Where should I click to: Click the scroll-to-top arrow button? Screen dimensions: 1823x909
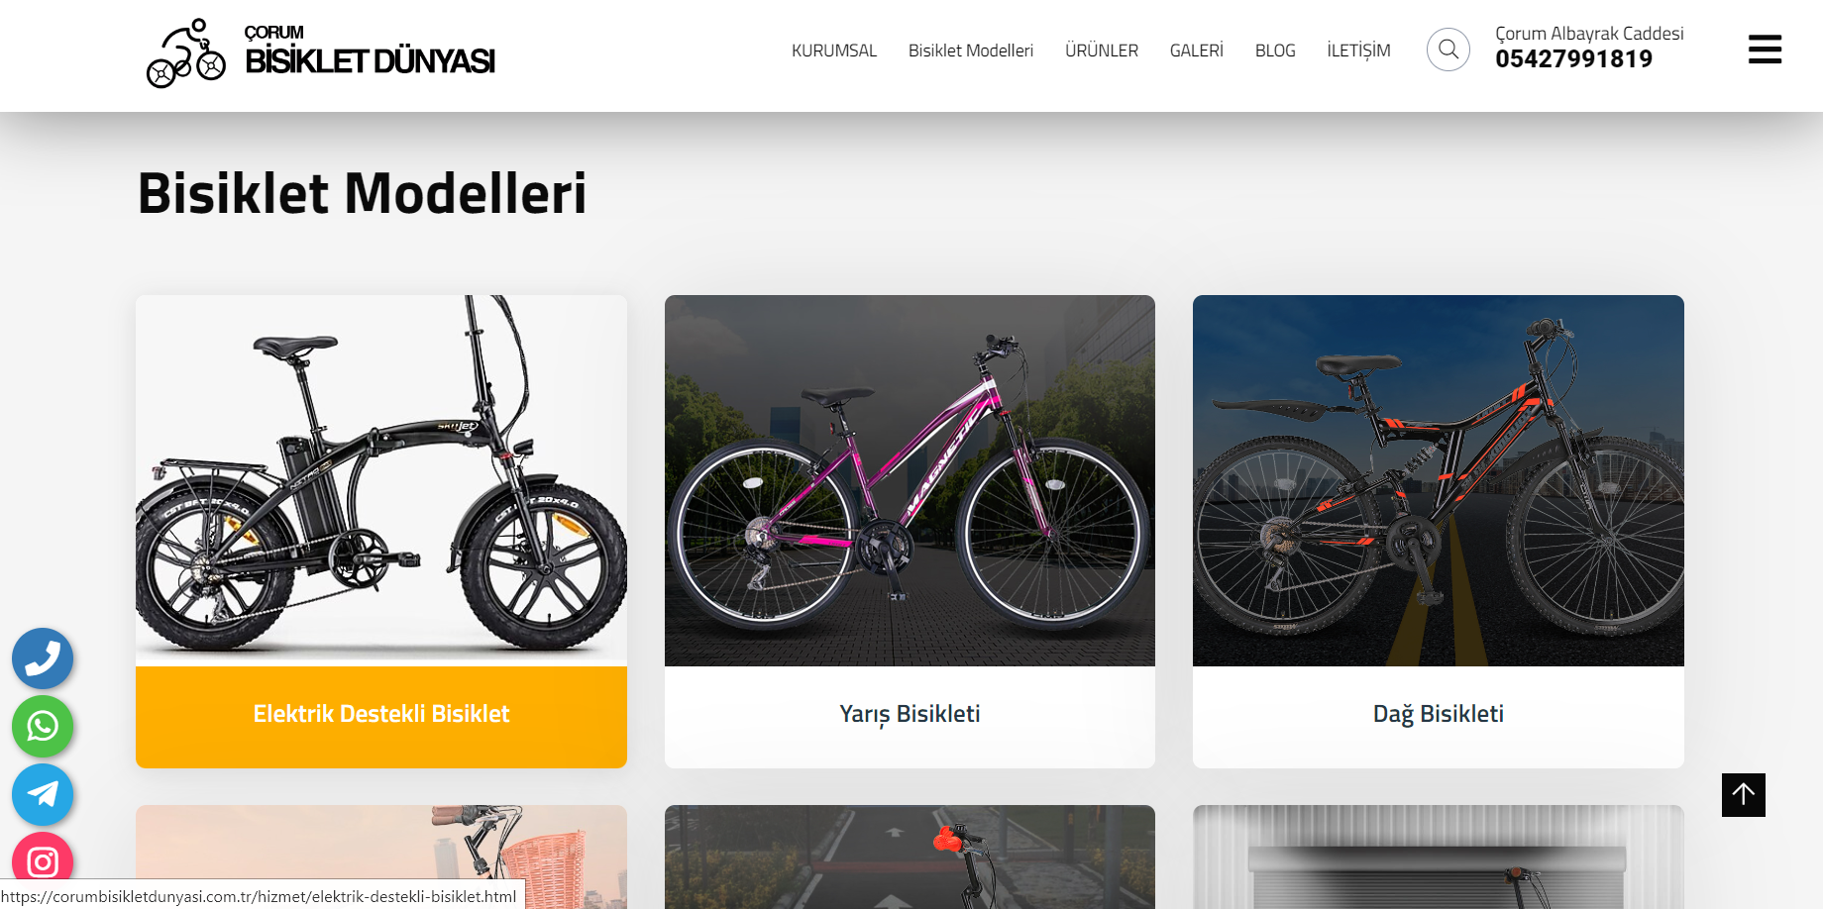point(1744,795)
